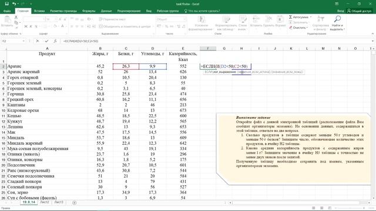The image size is (376, 211).
Task: Select the Лист2 sheet tab
Action: tap(45, 202)
